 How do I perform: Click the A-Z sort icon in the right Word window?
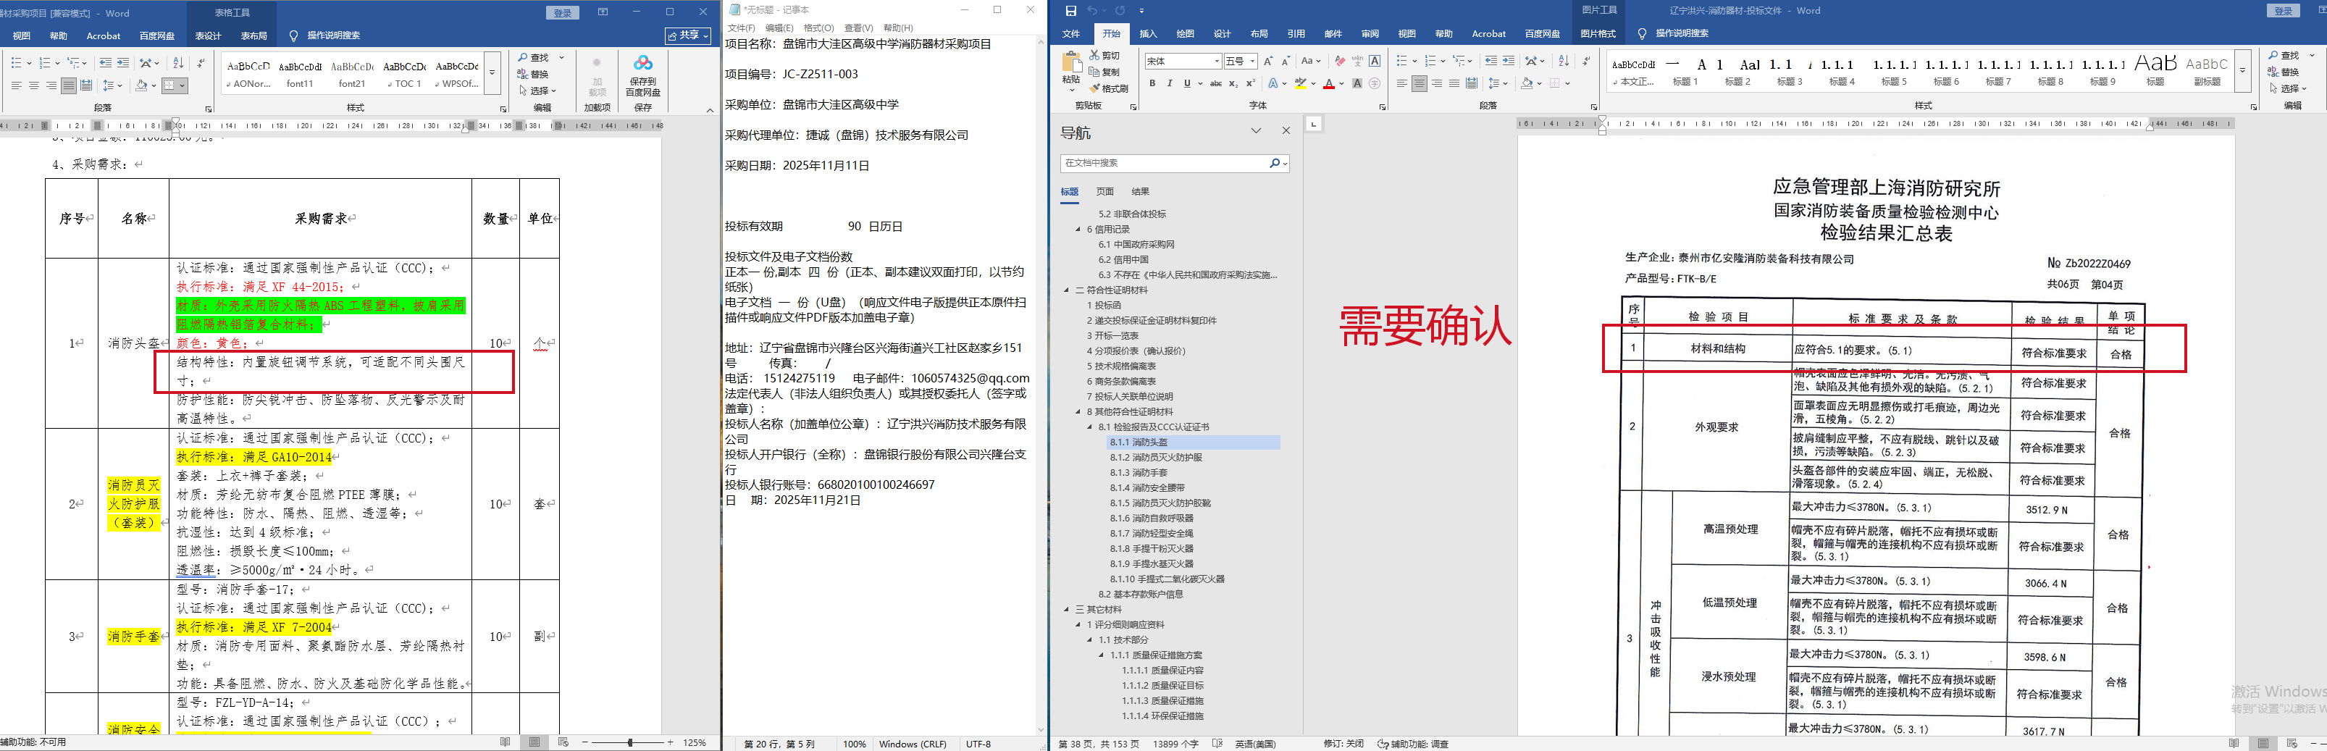click(1564, 61)
